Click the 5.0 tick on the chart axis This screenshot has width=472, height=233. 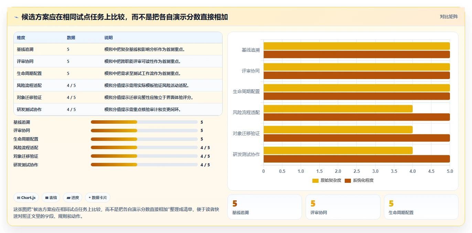(x=450, y=171)
